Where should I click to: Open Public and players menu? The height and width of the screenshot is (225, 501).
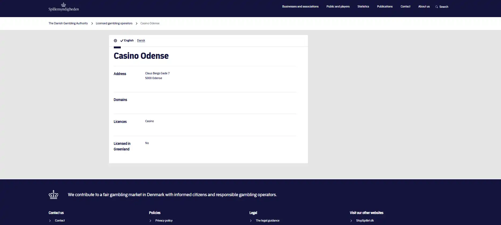click(338, 6)
